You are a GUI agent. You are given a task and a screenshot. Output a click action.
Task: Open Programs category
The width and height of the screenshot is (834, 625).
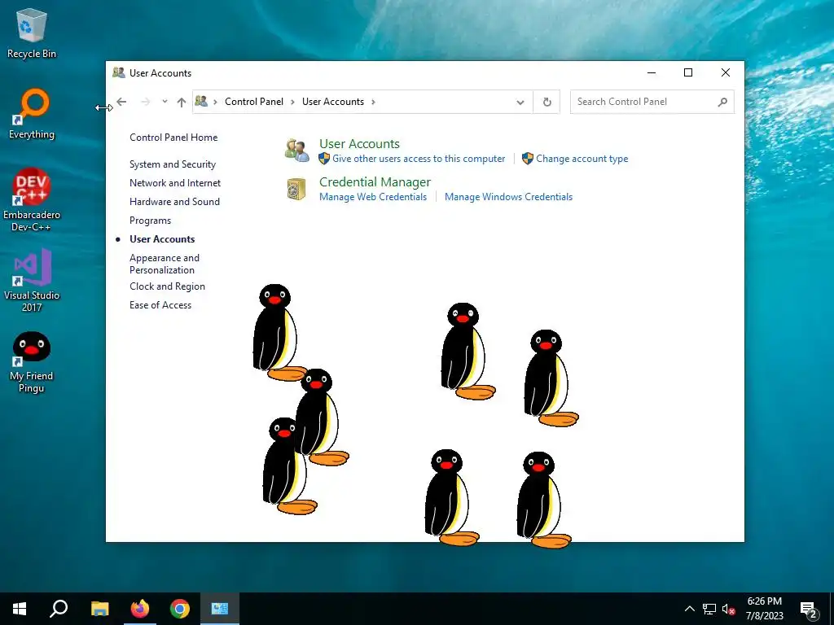coord(150,221)
